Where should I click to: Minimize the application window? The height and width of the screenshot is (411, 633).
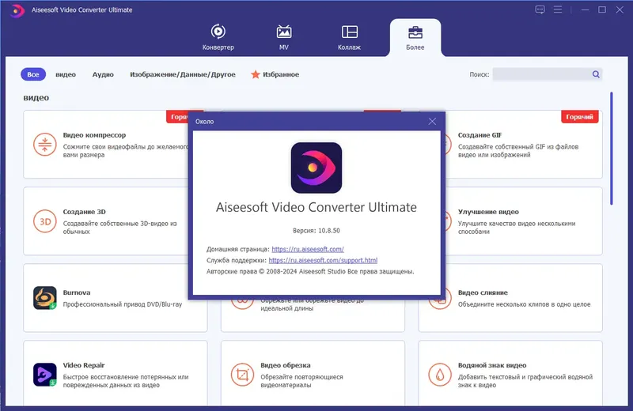(585, 9)
